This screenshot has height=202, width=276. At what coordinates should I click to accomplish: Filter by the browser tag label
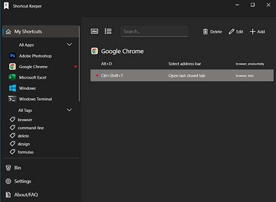point(25,120)
